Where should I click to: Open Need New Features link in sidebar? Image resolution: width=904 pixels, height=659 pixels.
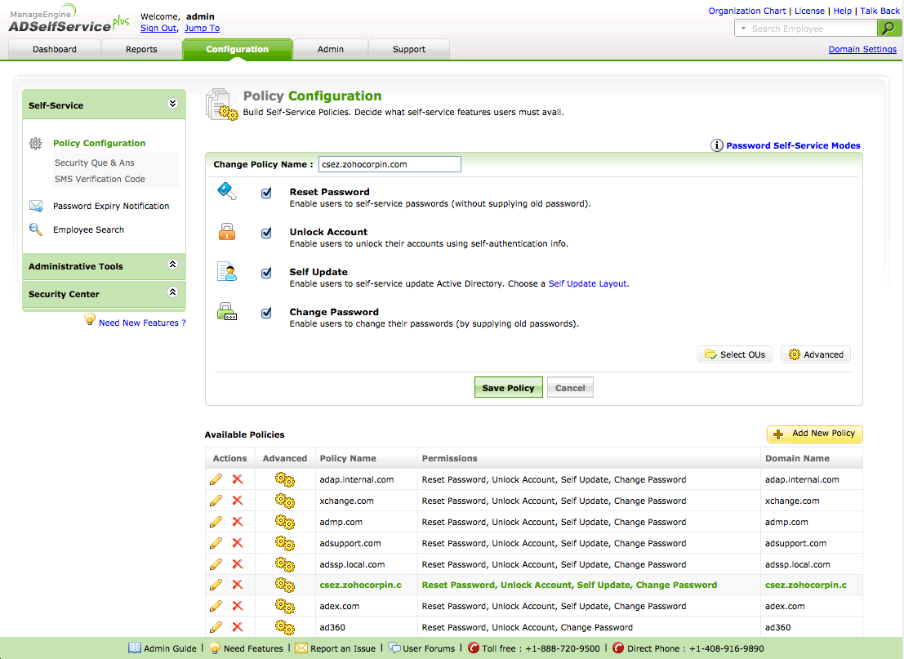pyautogui.click(x=142, y=323)
